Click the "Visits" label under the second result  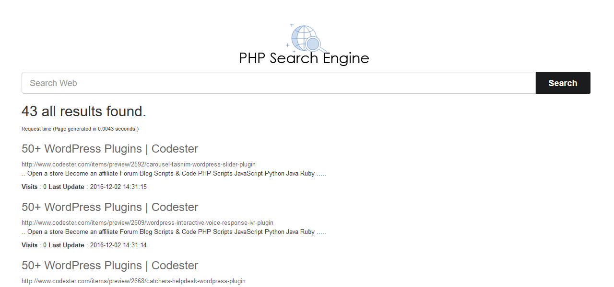coord(30,245)
